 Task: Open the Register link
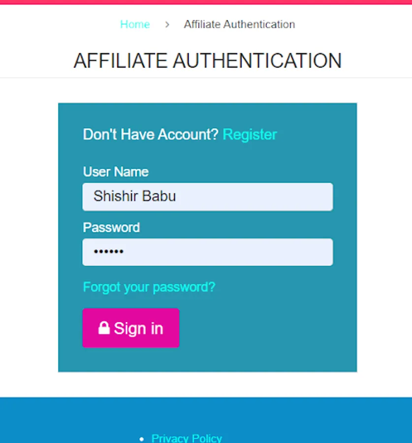coord(250,134)
